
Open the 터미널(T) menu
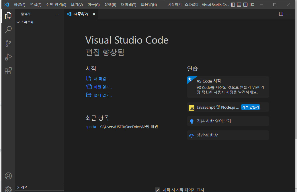pyautogui.click(x=129, y=5)
